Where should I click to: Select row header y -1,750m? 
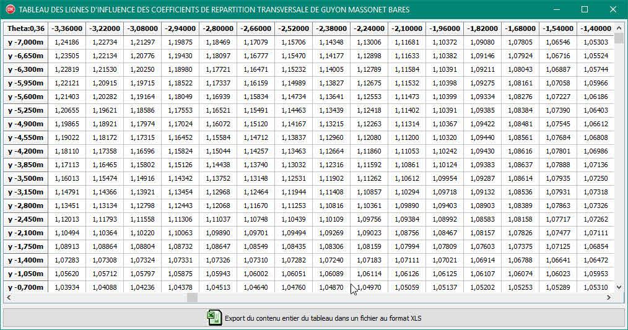(x=26, y=246)
